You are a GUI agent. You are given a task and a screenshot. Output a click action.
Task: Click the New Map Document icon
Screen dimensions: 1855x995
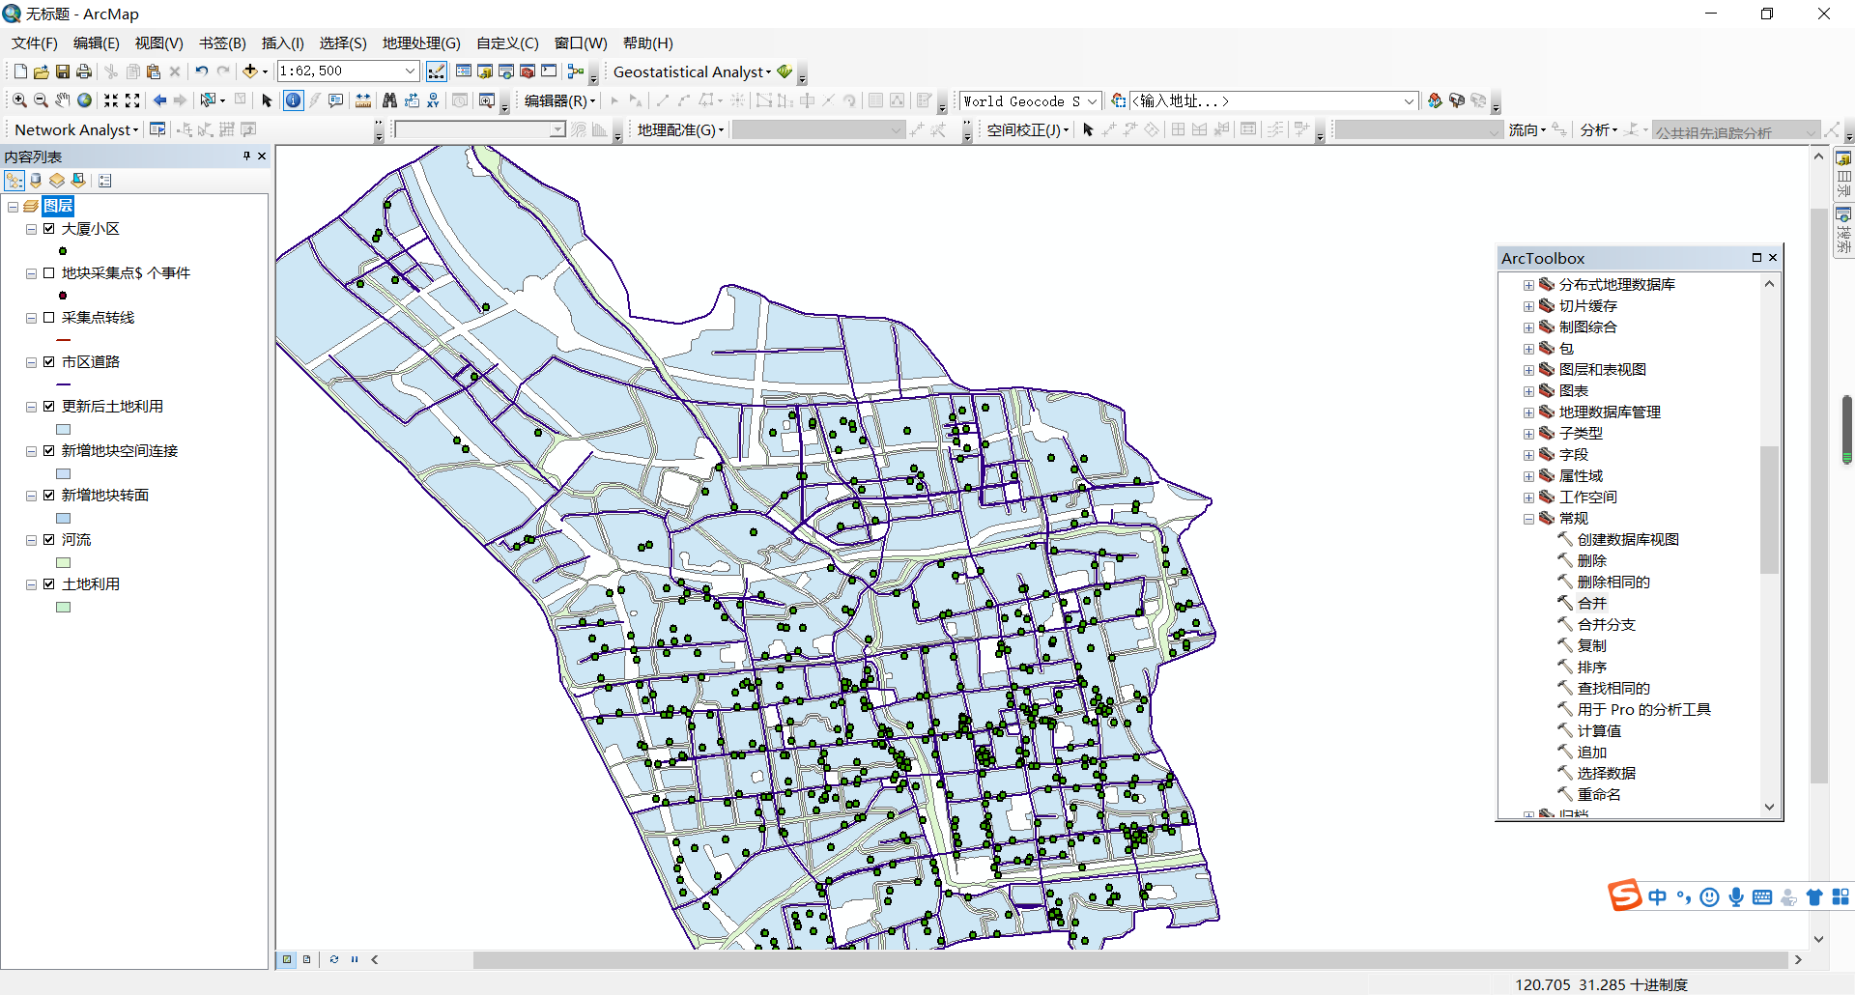coord(20,71)
